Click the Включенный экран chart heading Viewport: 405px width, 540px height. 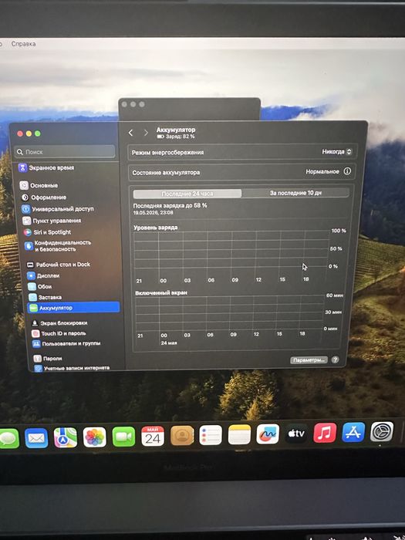(161, 292)
